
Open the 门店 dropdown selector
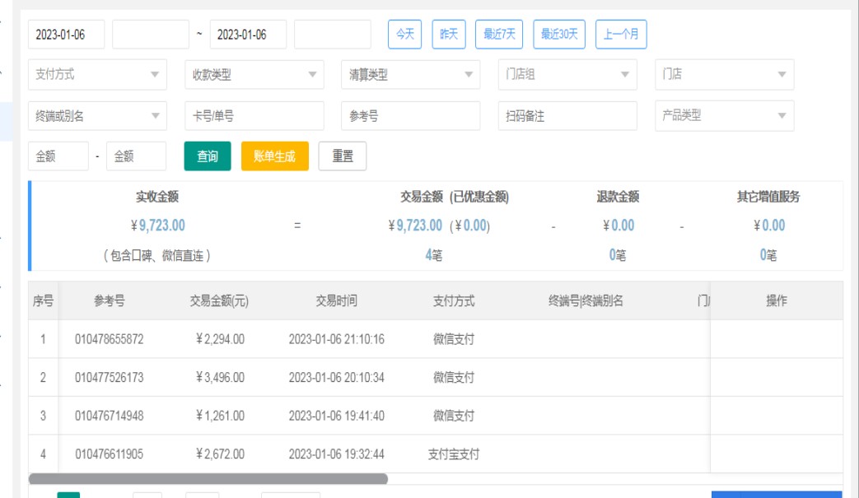(x=724, y=74)
